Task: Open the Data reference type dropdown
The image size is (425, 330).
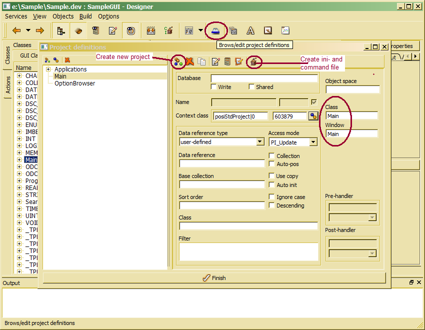Action: pos(260,142)
